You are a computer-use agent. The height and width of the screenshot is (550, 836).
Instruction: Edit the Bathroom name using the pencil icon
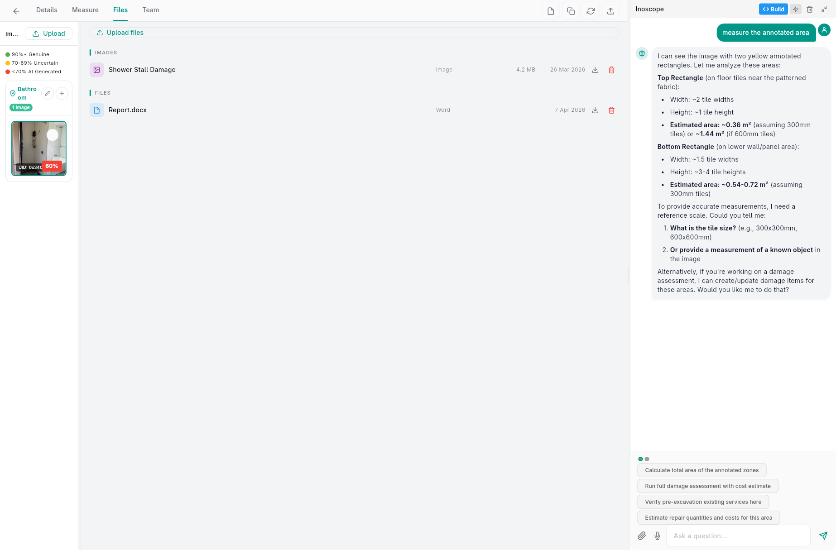tap(47, 93)
